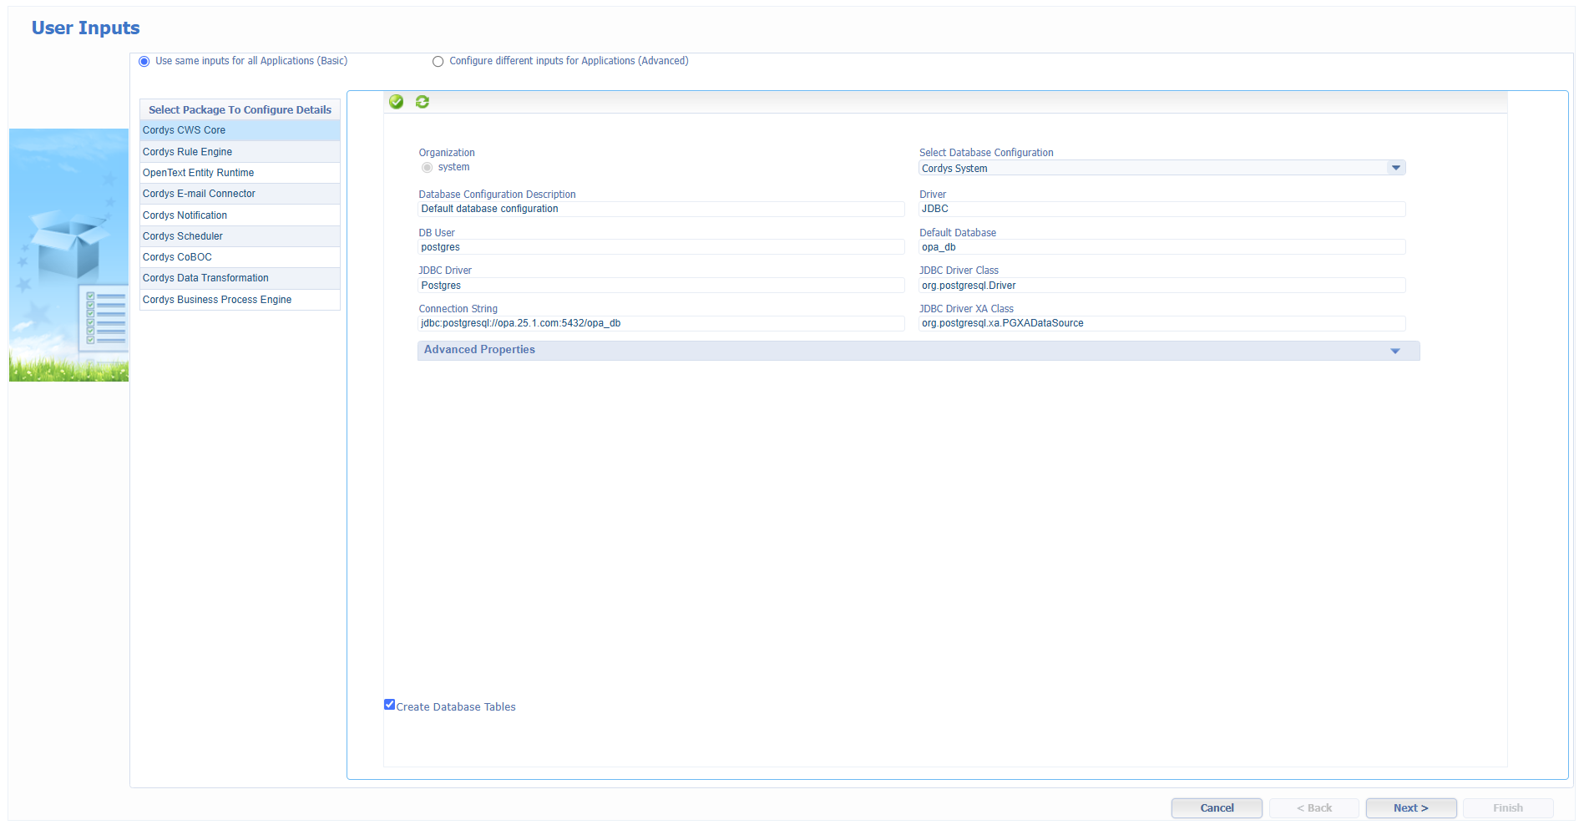This screenshot has height=835, width=1579.
Task: Open the Select Database Configuration dropdown
Action: [1395, 168]
